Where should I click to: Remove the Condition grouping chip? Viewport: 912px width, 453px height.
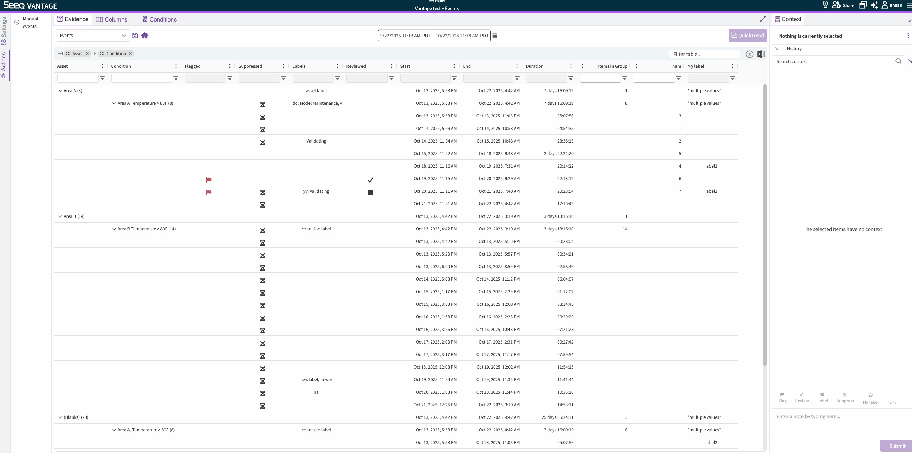pos(130,54)
